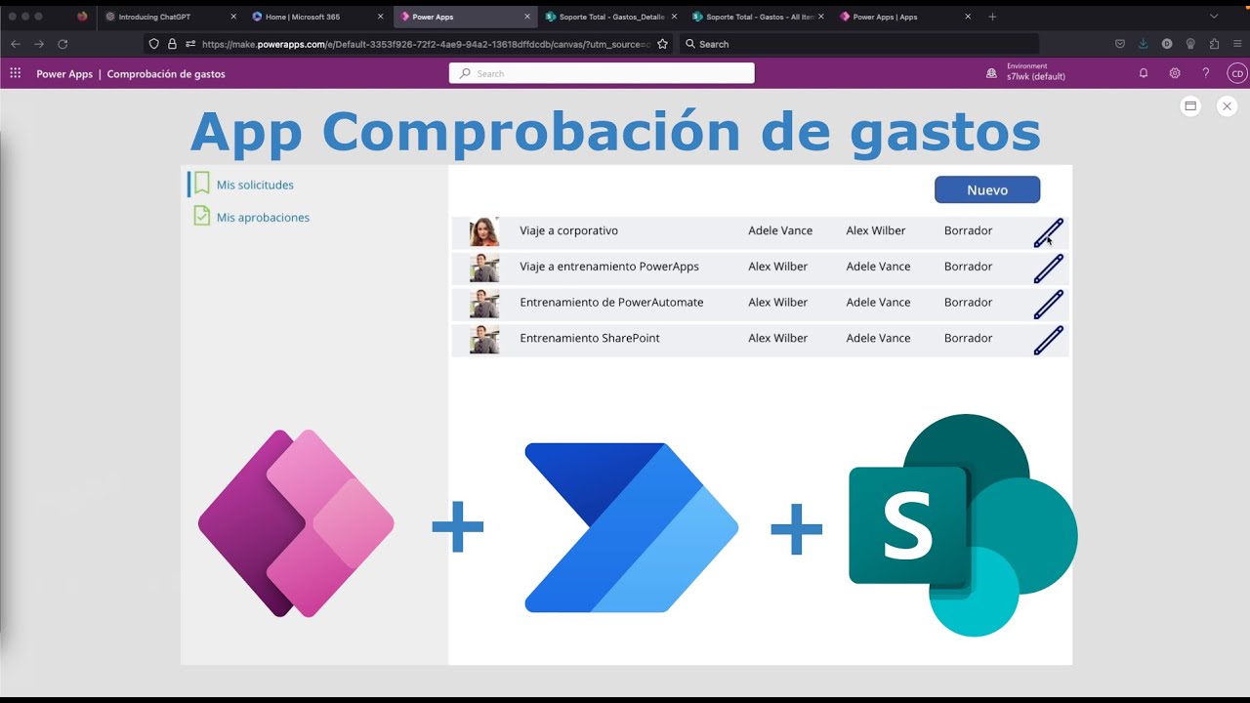
Task: Click the Mis aprobaciones checklist icon
Action: click(x=201, y=216)
